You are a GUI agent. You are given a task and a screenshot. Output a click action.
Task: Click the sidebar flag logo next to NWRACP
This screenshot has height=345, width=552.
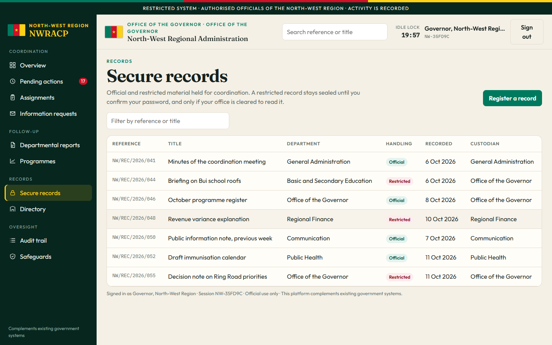(x=16, y=30)
